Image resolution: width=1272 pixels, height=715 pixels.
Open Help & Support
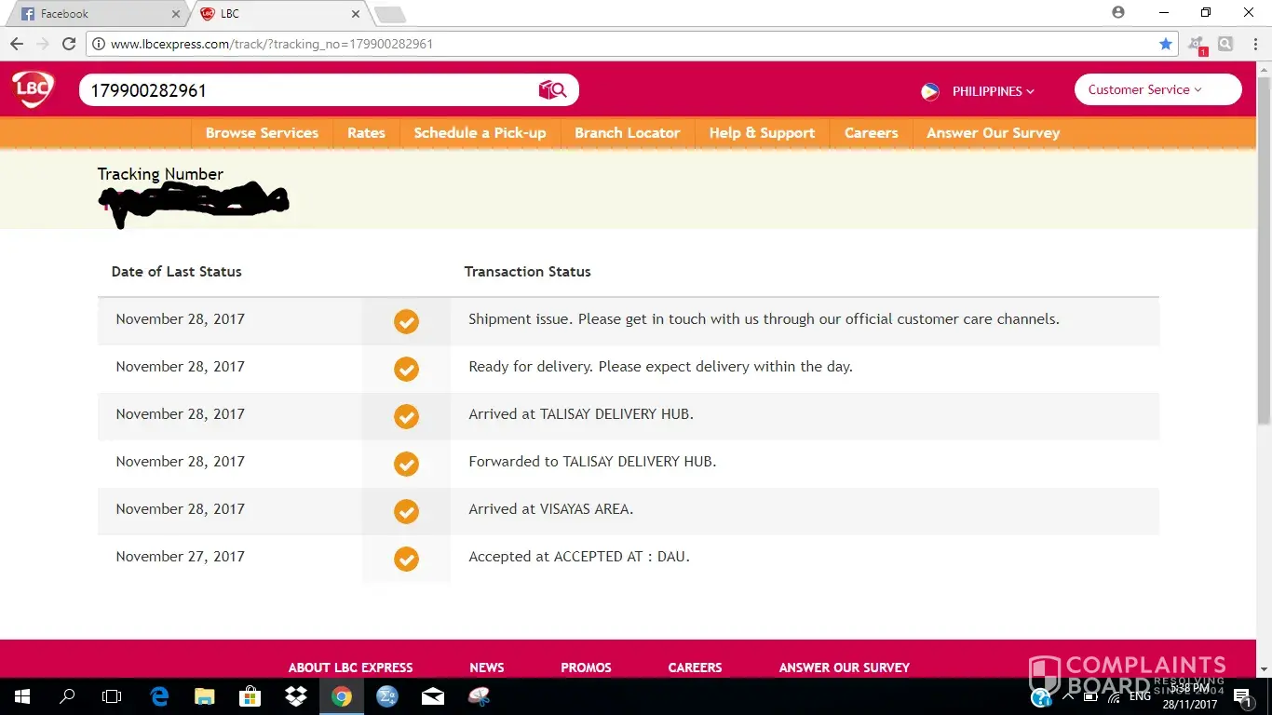tap(762, 133)
